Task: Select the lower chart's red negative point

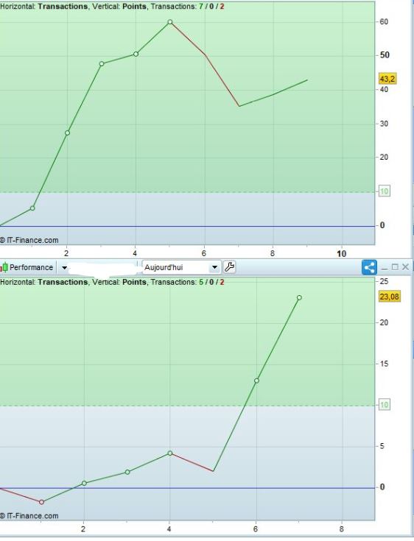Action: tap(41, 502)
